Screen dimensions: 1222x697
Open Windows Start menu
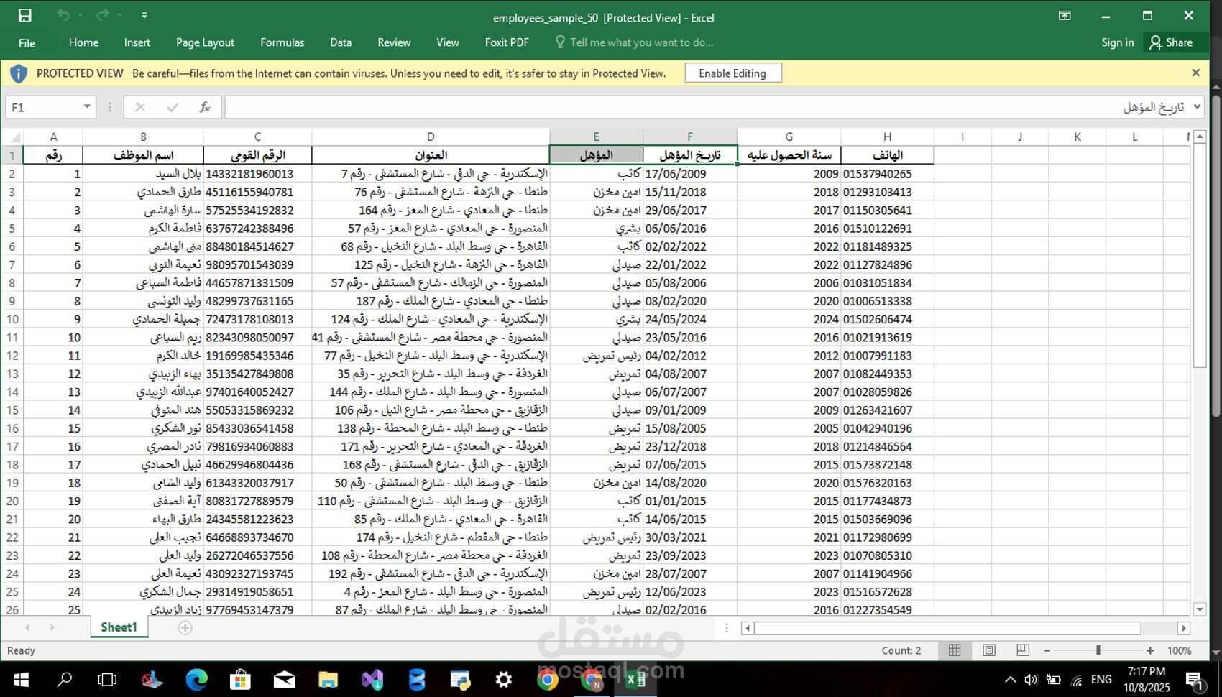click(22, 679)
